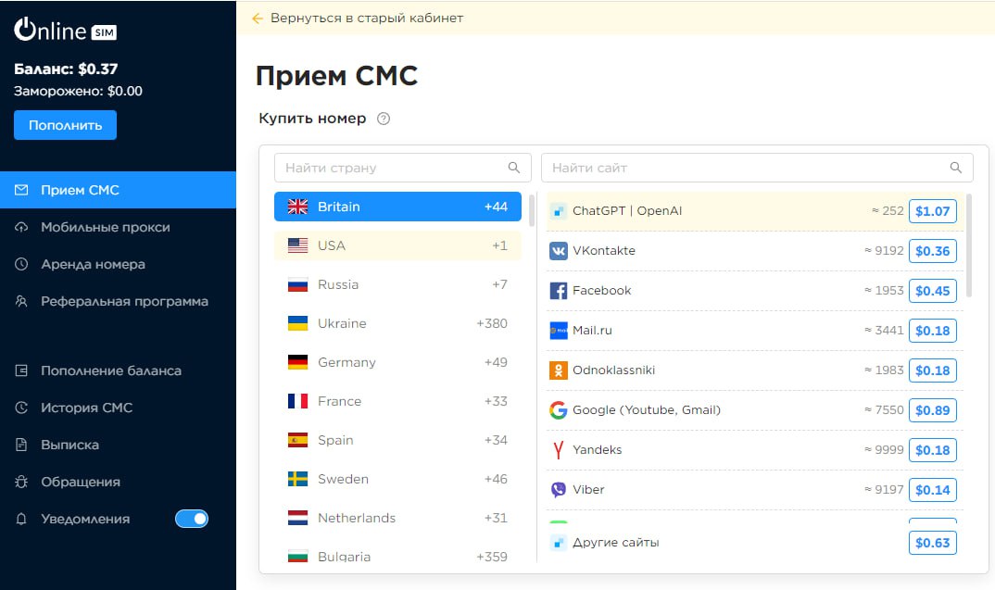Select Britain +44 country

tap(397, 207)
